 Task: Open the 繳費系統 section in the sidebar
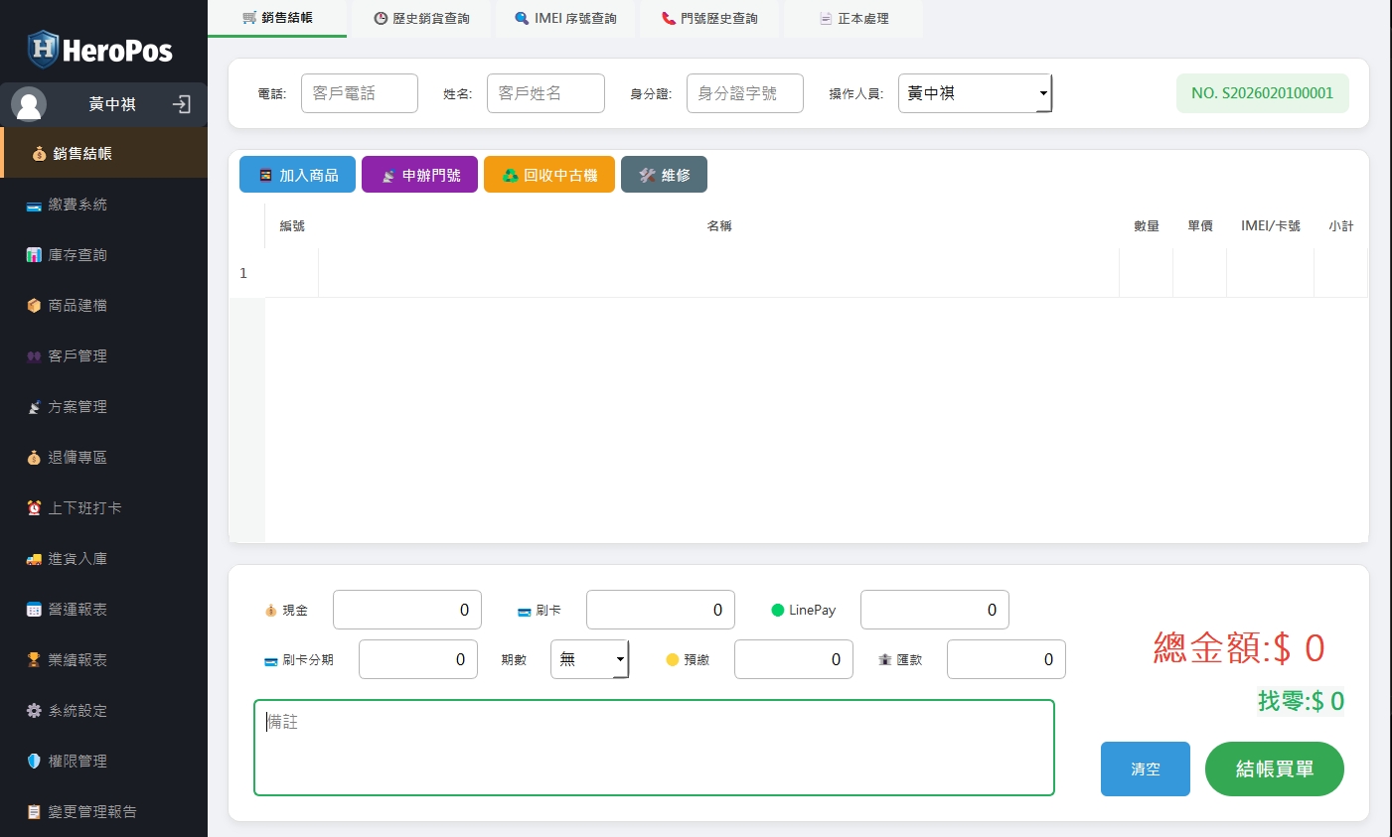pyautogui.click(x=75, y=205)
